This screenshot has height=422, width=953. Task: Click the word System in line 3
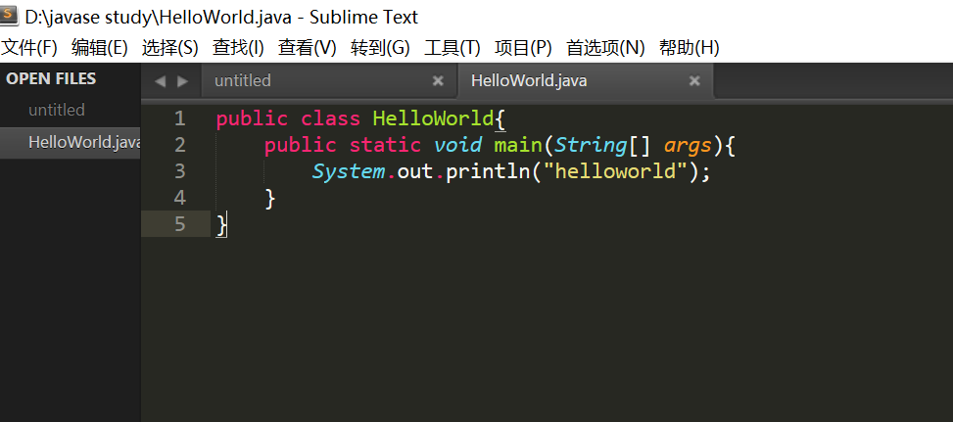[x=349, y=172]
